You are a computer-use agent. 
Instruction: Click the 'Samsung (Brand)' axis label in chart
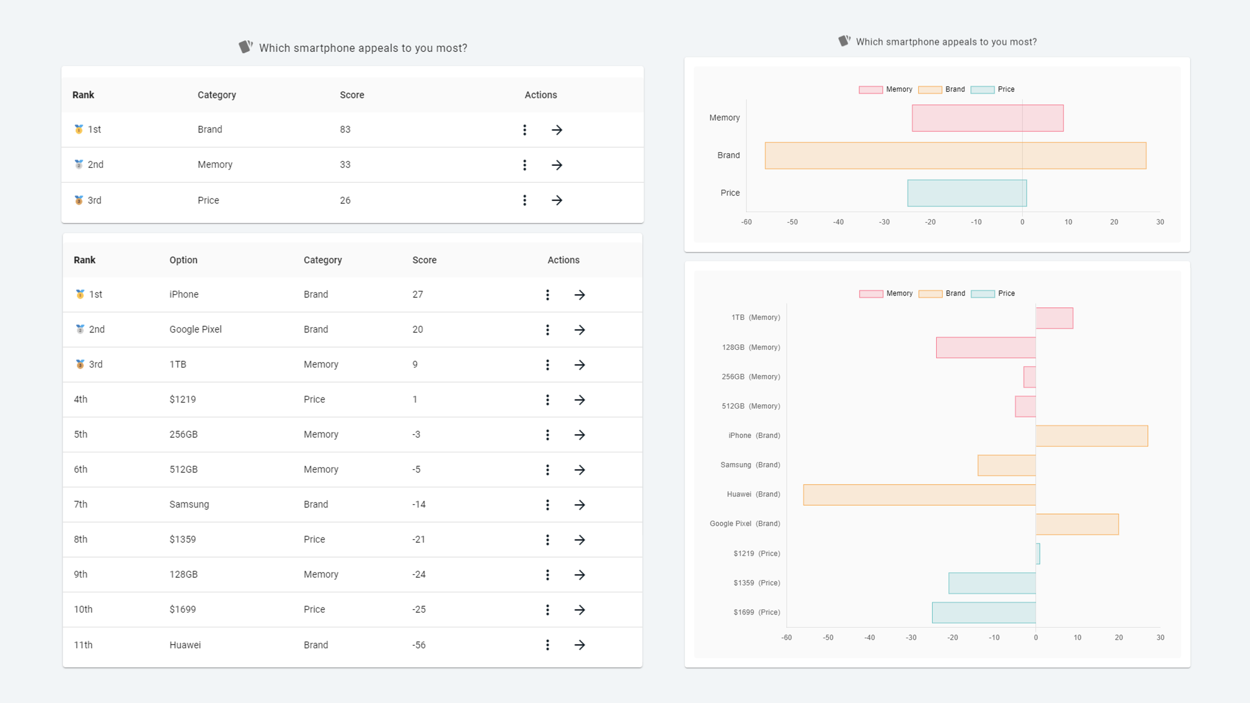pos(750,465)
